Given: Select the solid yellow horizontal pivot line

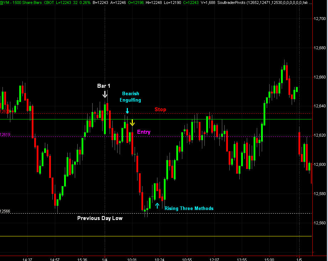Looking at the screenshot, I should [x=156, y=236].
